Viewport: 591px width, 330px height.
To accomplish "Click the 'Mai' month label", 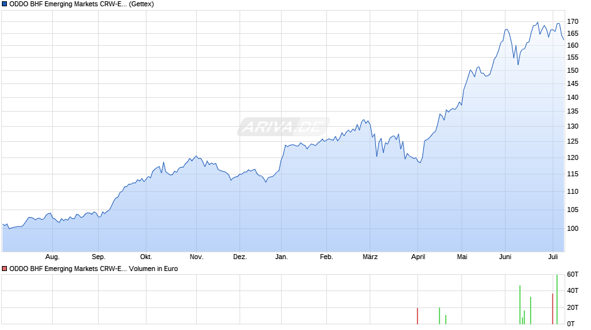I will click(462, 257).
